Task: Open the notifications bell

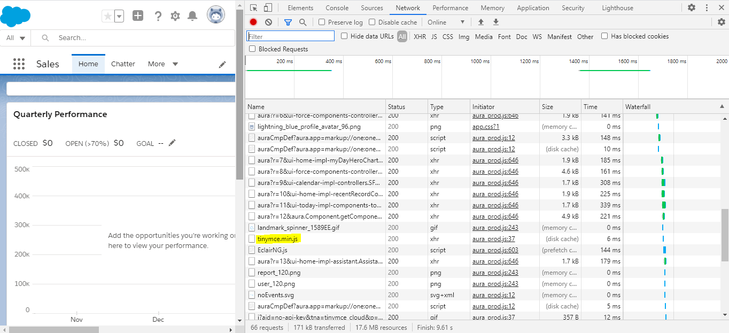Action: pyautogui.click(x=192, y=16)
